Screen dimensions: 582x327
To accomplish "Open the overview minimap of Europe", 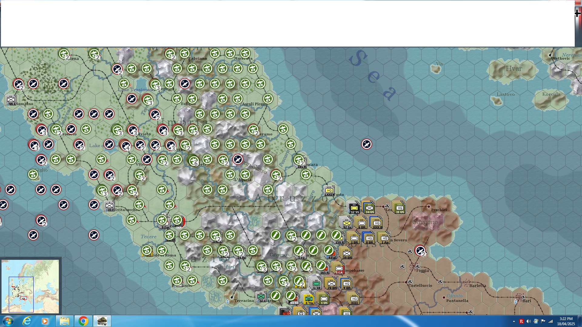I will click(30, 286).
